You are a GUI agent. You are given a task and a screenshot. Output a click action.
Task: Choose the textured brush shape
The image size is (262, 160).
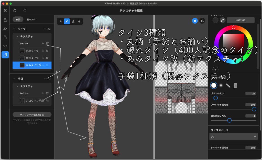pyautogui.click(x=235, y=85)
